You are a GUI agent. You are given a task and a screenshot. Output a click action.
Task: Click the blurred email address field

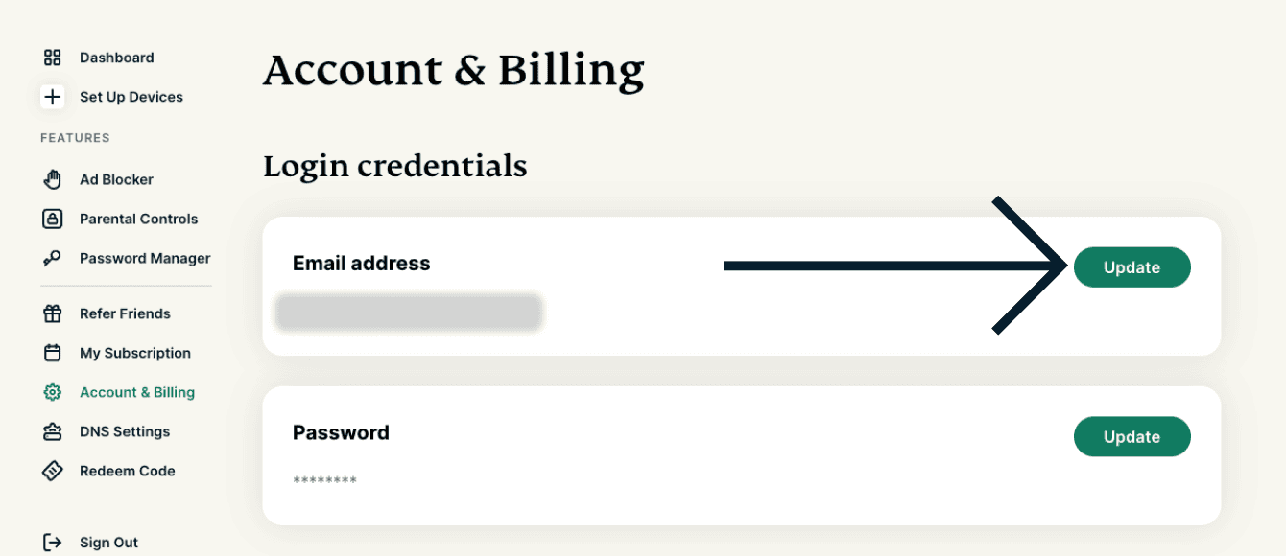(x=409, y=313)
